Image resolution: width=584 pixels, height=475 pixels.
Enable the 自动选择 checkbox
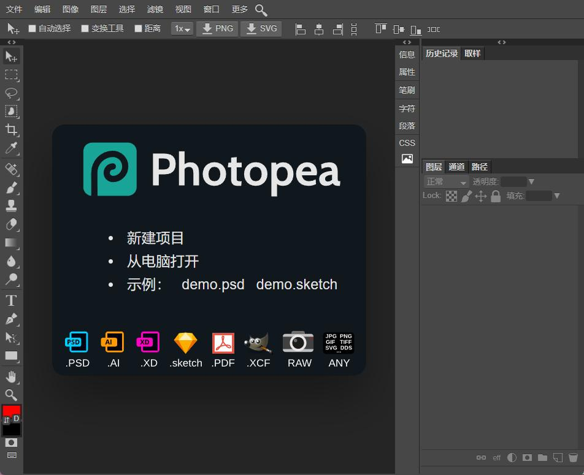[x=32, y=28]
